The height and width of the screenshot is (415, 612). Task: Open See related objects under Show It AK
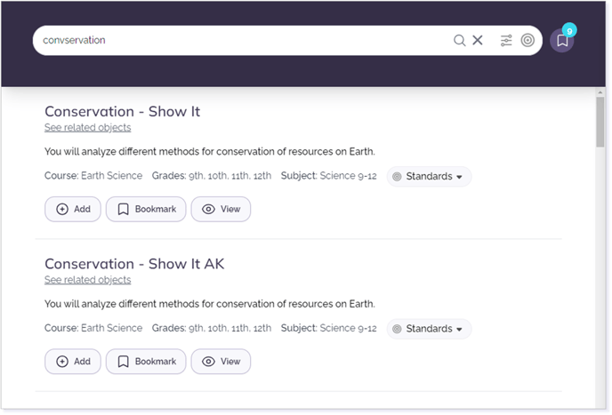tap(87, 280)
